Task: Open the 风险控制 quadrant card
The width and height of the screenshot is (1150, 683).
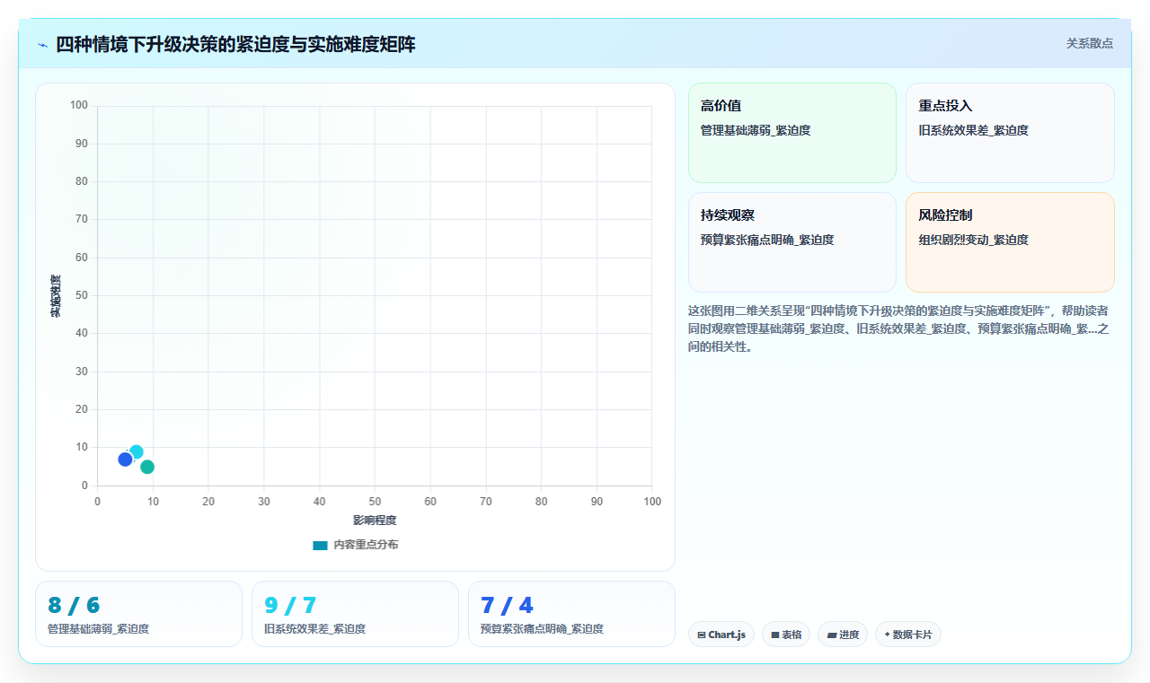Action: (x=1010, y=242)
